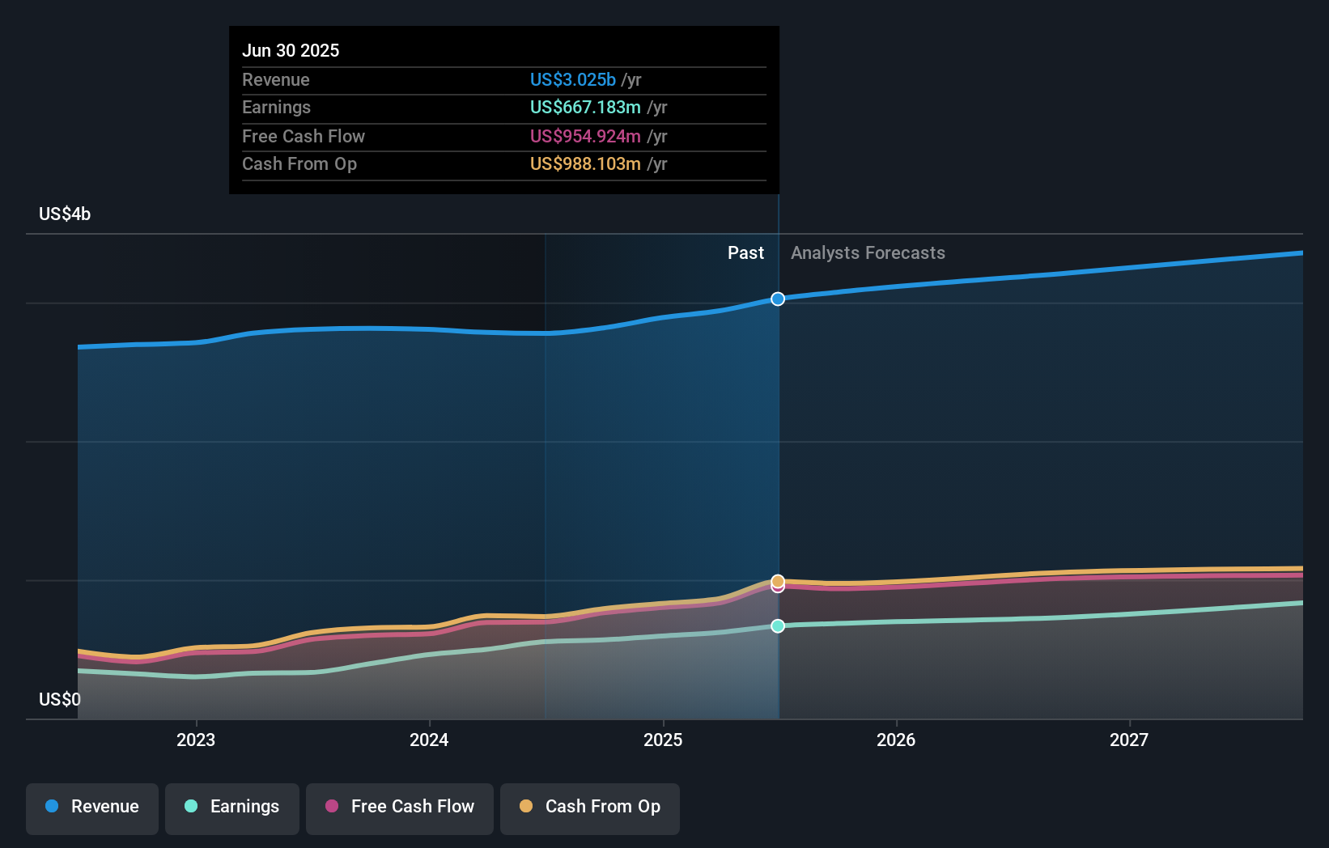Click the orange Cash From Op data point
Screen dimensions: 1329x848
(x=778, y=581)
